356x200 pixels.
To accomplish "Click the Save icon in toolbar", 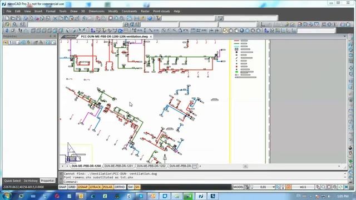I will pos(18,18).
